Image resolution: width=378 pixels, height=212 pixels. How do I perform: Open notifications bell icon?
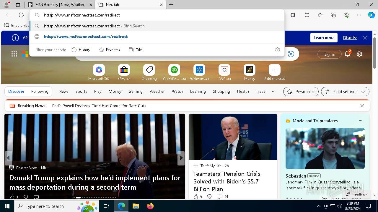coord(348,54)
